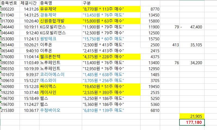Click stock code cell 215380

pos(10,110)
